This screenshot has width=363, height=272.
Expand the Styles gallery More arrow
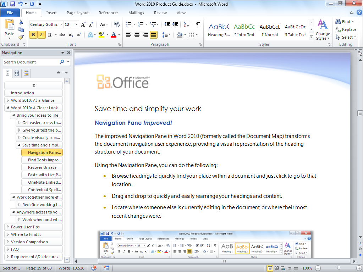click(312, 37)
